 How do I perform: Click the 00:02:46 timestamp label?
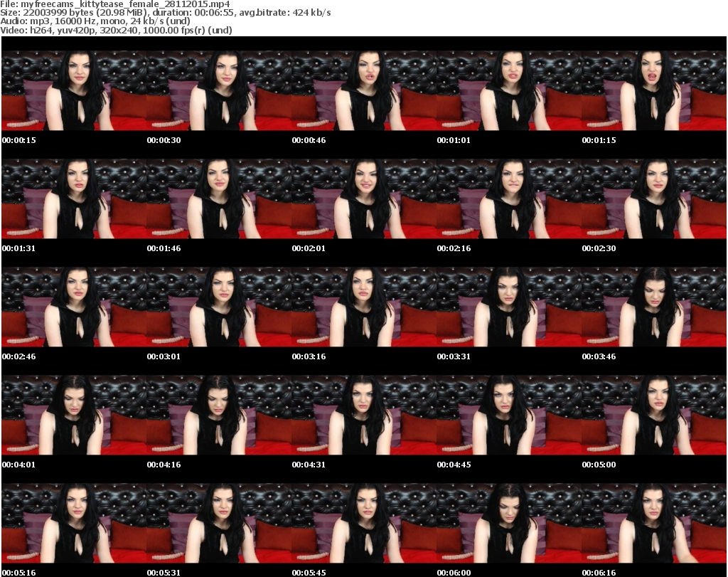19,356
